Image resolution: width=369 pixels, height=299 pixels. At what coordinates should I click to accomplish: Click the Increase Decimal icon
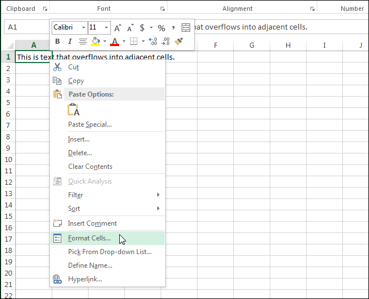coord(153,41)
